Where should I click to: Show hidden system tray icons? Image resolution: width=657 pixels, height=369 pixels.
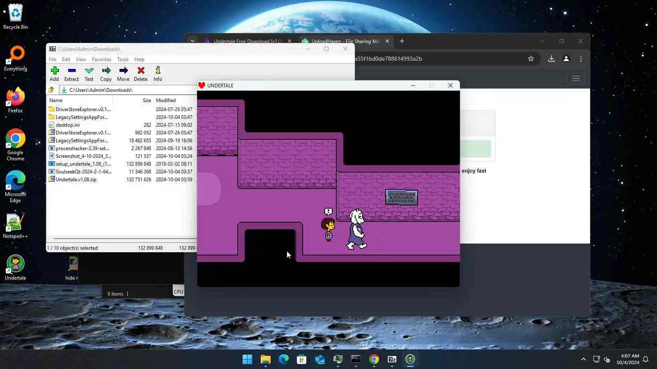click(583, 359)
